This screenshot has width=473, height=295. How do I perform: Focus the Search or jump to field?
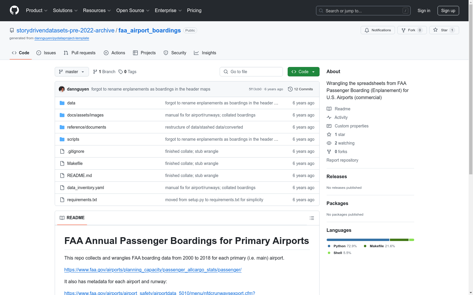[x=363, y=11]
